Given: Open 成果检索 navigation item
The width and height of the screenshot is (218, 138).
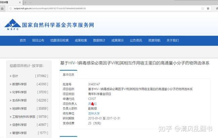Looking at the screenshot, I should click(81, 40).
